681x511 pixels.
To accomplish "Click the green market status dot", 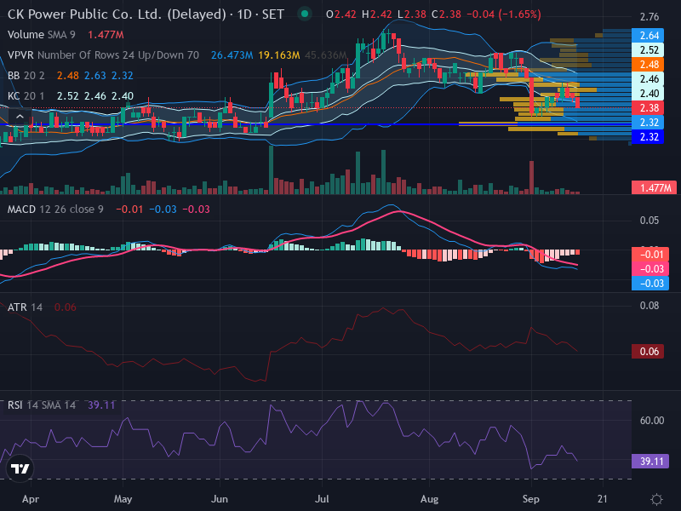I will click(x=305, y=14).
